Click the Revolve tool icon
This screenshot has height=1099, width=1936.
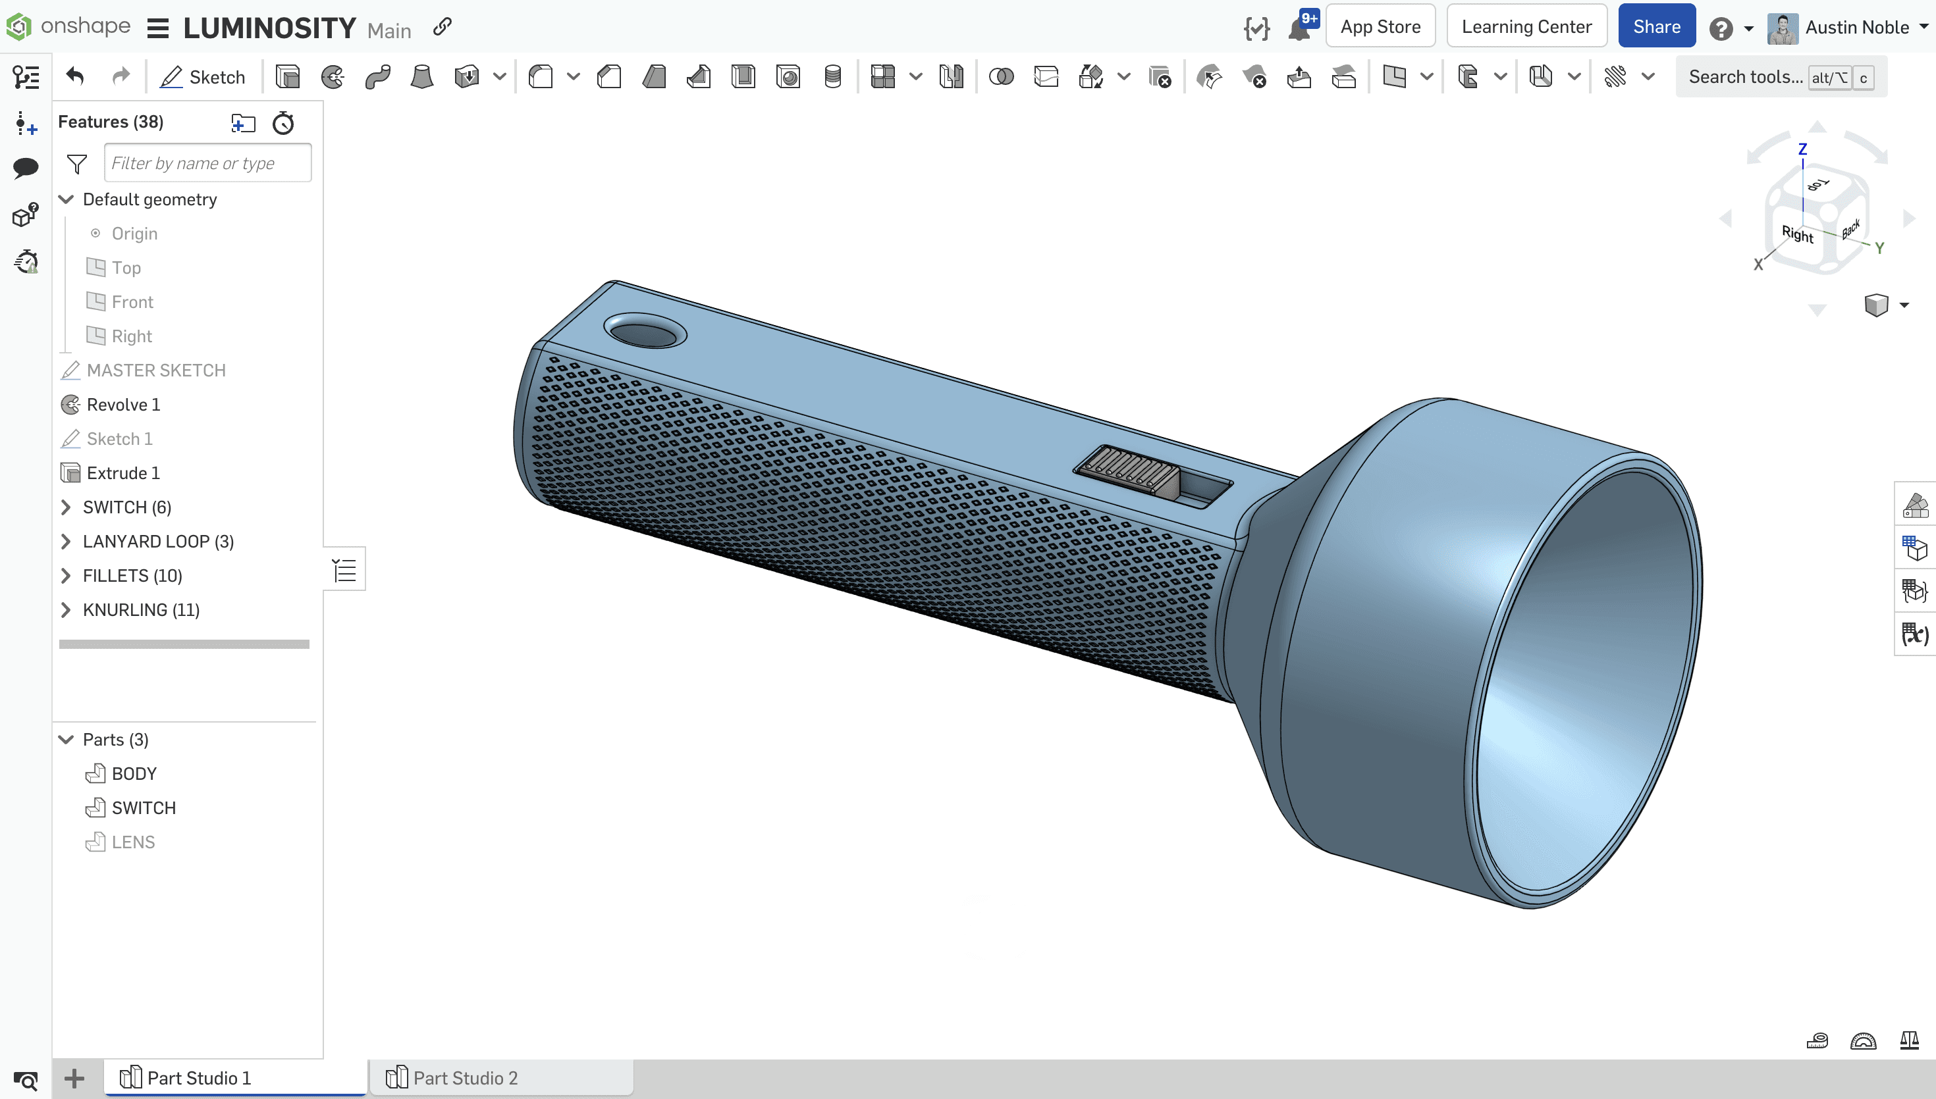333,76
